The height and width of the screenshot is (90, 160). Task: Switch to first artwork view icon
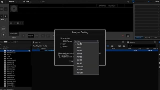(x=119, y=46)
